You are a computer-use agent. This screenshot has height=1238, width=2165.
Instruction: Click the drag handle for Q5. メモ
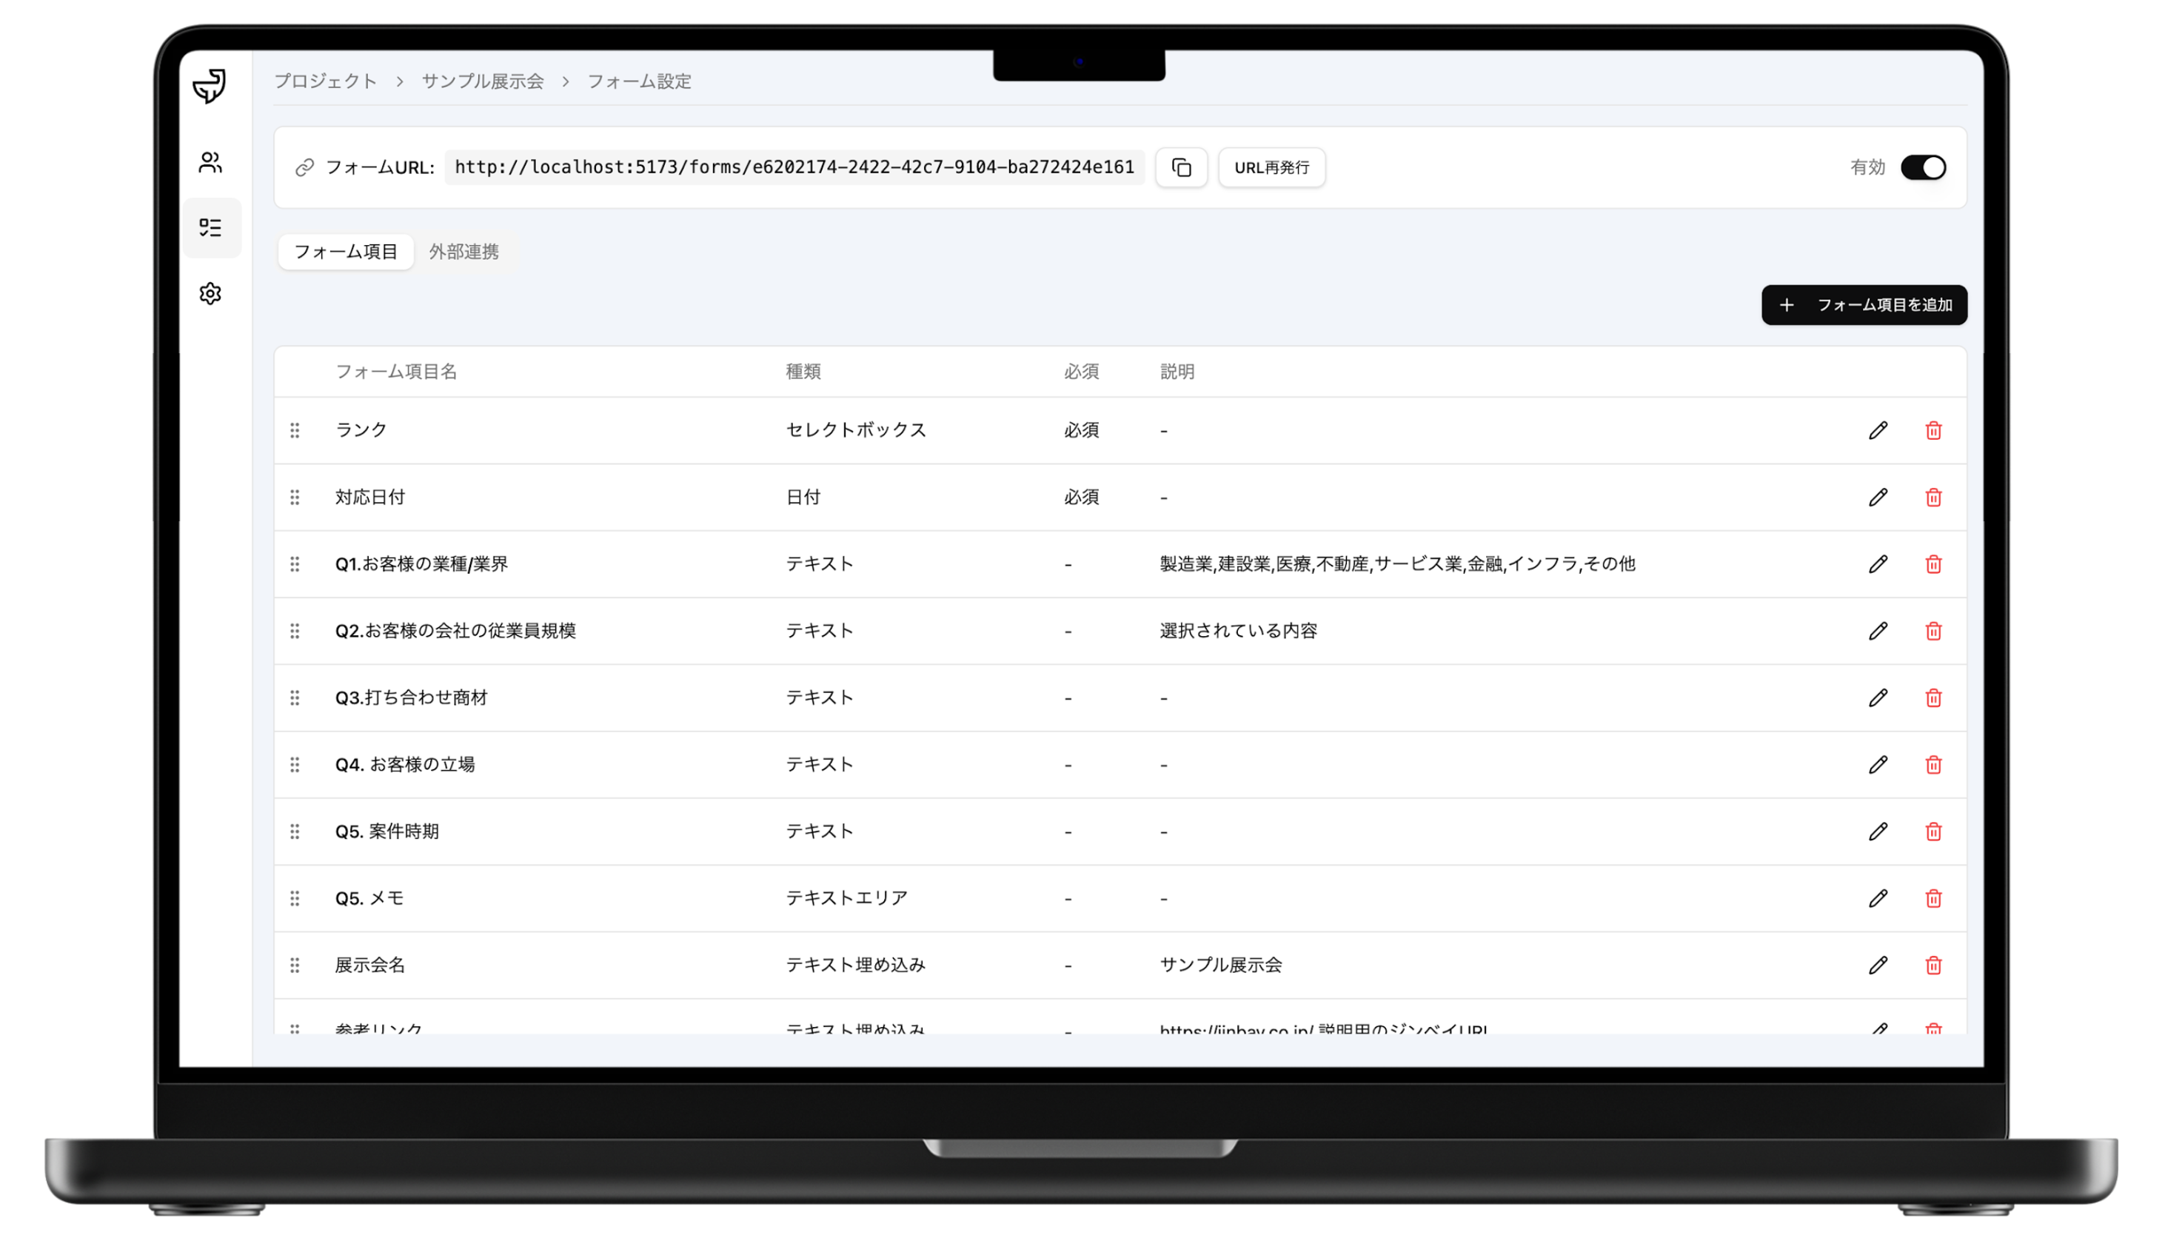click(295, 898)
